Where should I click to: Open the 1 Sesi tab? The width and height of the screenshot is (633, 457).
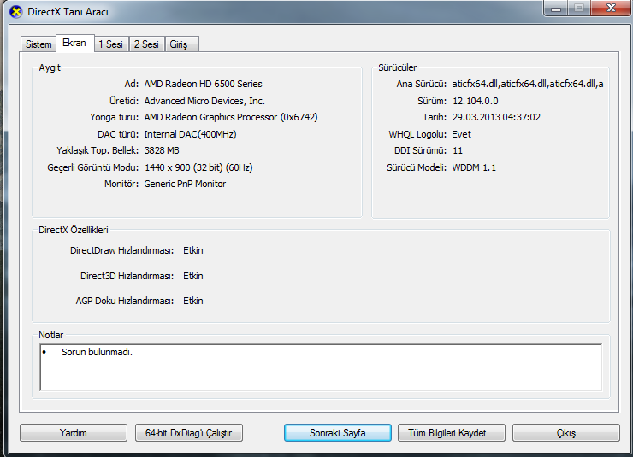(111, 44)
